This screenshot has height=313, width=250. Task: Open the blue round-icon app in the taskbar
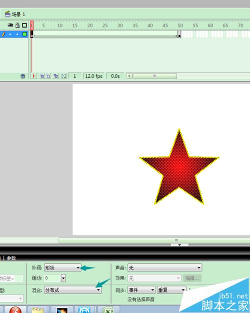tap(84, 310)
